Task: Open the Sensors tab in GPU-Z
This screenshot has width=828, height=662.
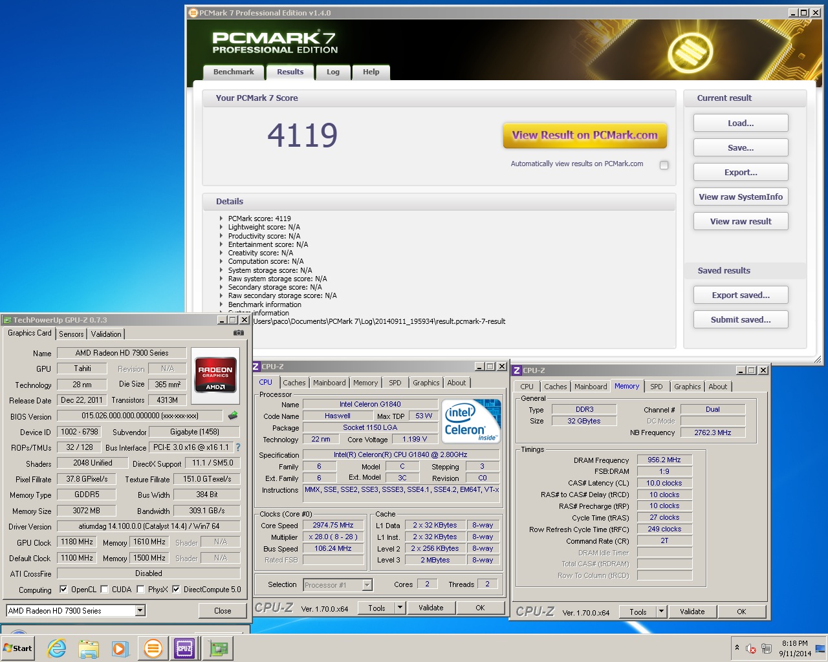Action: pyautogui.click(x=71, y=334)
